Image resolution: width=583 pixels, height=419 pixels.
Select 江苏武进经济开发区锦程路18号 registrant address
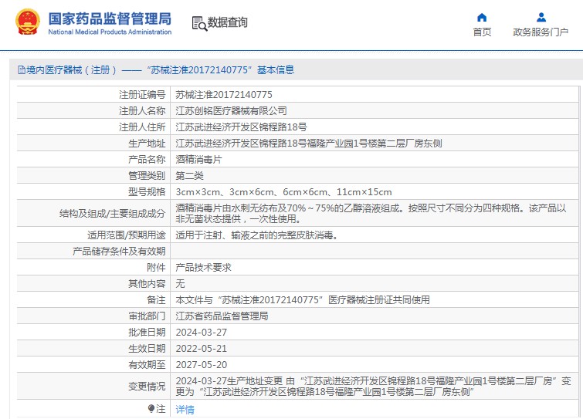(241, 127)
